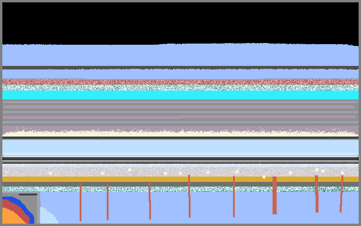Click the black empty area above the layers
The height and width of the screenshot is (226, 361).
(x=180, y=23)
